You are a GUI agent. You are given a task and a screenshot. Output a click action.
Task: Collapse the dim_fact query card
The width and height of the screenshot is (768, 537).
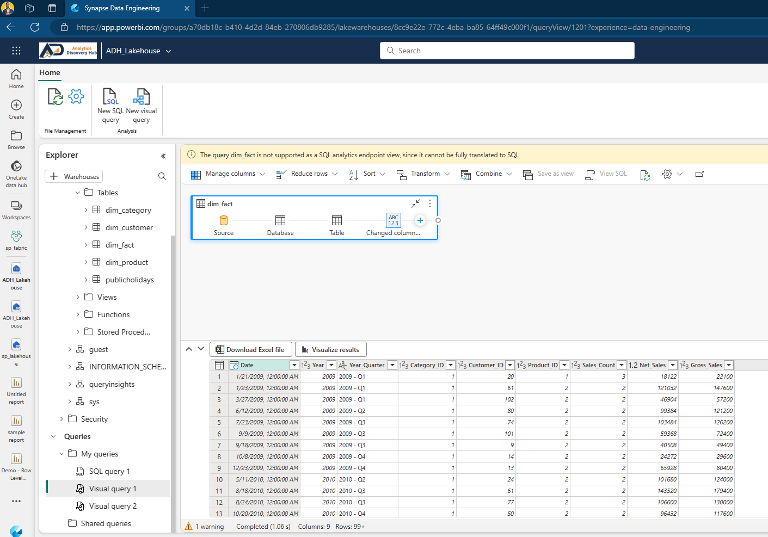click(x=415, y=203)
